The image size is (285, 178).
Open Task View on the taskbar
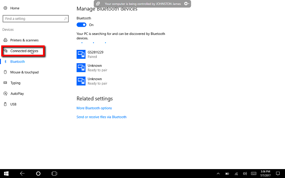(x=54, y=173)
